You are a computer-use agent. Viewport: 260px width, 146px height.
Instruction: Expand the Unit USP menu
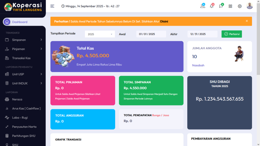pos(23,74)
